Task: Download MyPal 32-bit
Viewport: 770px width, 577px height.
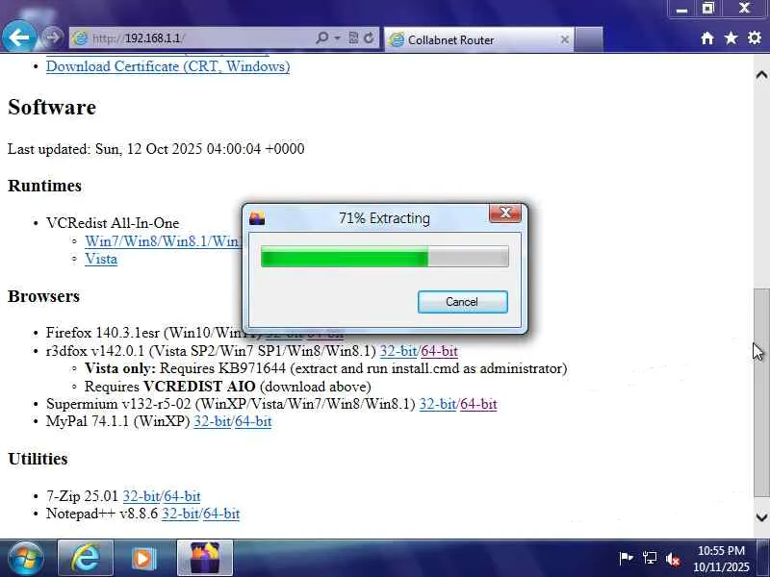Action: coord(212,421)
